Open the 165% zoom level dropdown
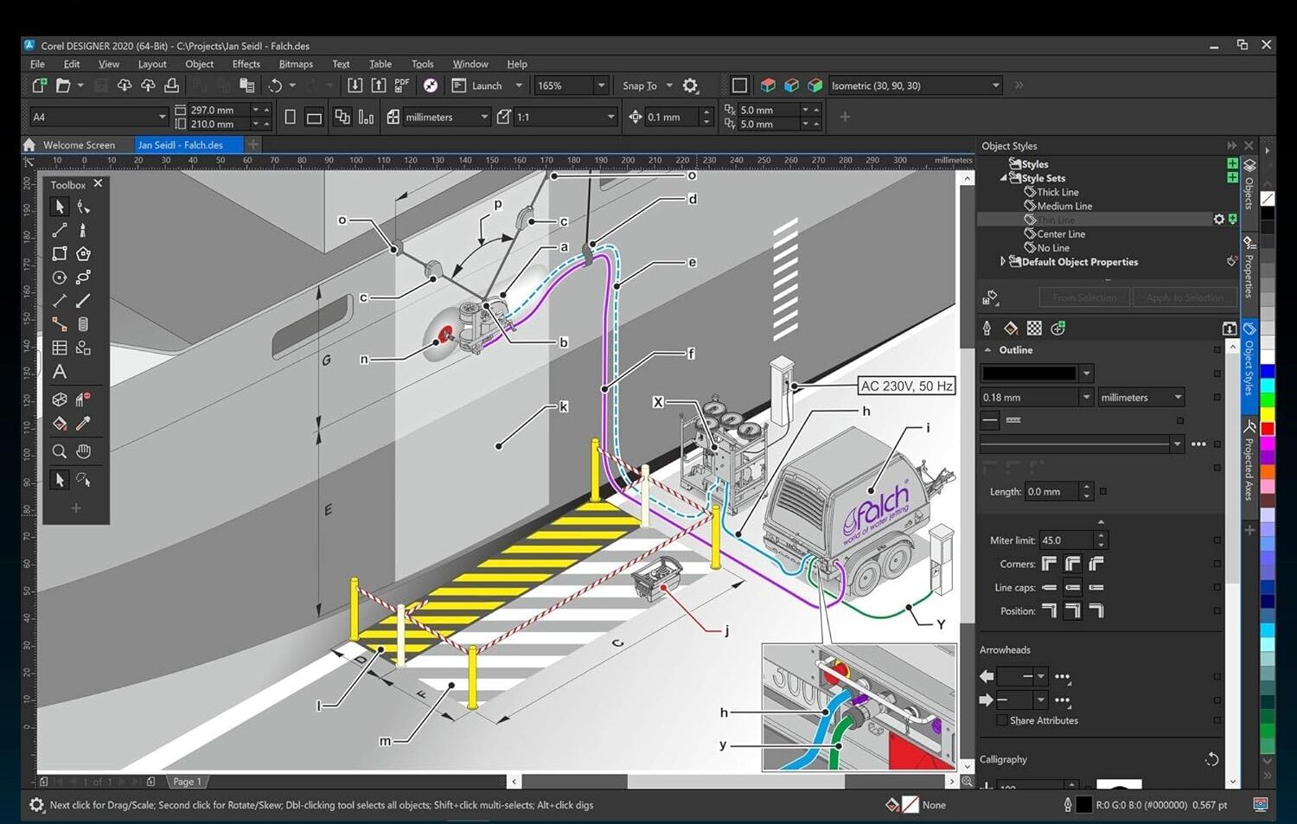The image size is (1297, 824). pos(600,85)
